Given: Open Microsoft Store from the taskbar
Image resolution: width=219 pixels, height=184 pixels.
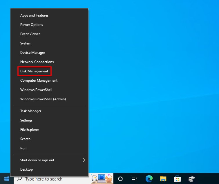Looking at the screenshot, I should click(178, 179).
